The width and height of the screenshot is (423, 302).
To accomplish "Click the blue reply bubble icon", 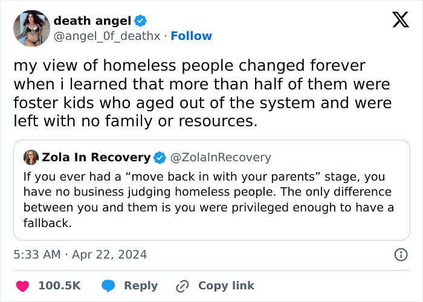I will [109, 286].
